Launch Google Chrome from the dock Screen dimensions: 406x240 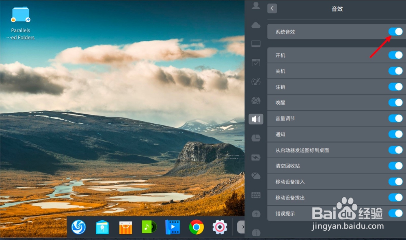(196, 227)
